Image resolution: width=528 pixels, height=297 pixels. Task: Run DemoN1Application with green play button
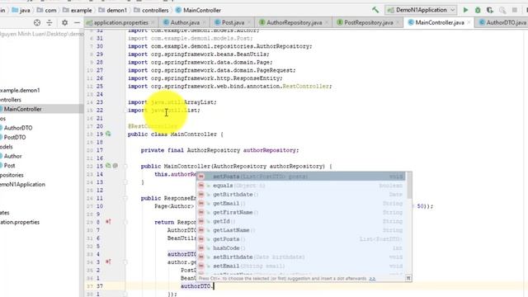click(465, 10)
